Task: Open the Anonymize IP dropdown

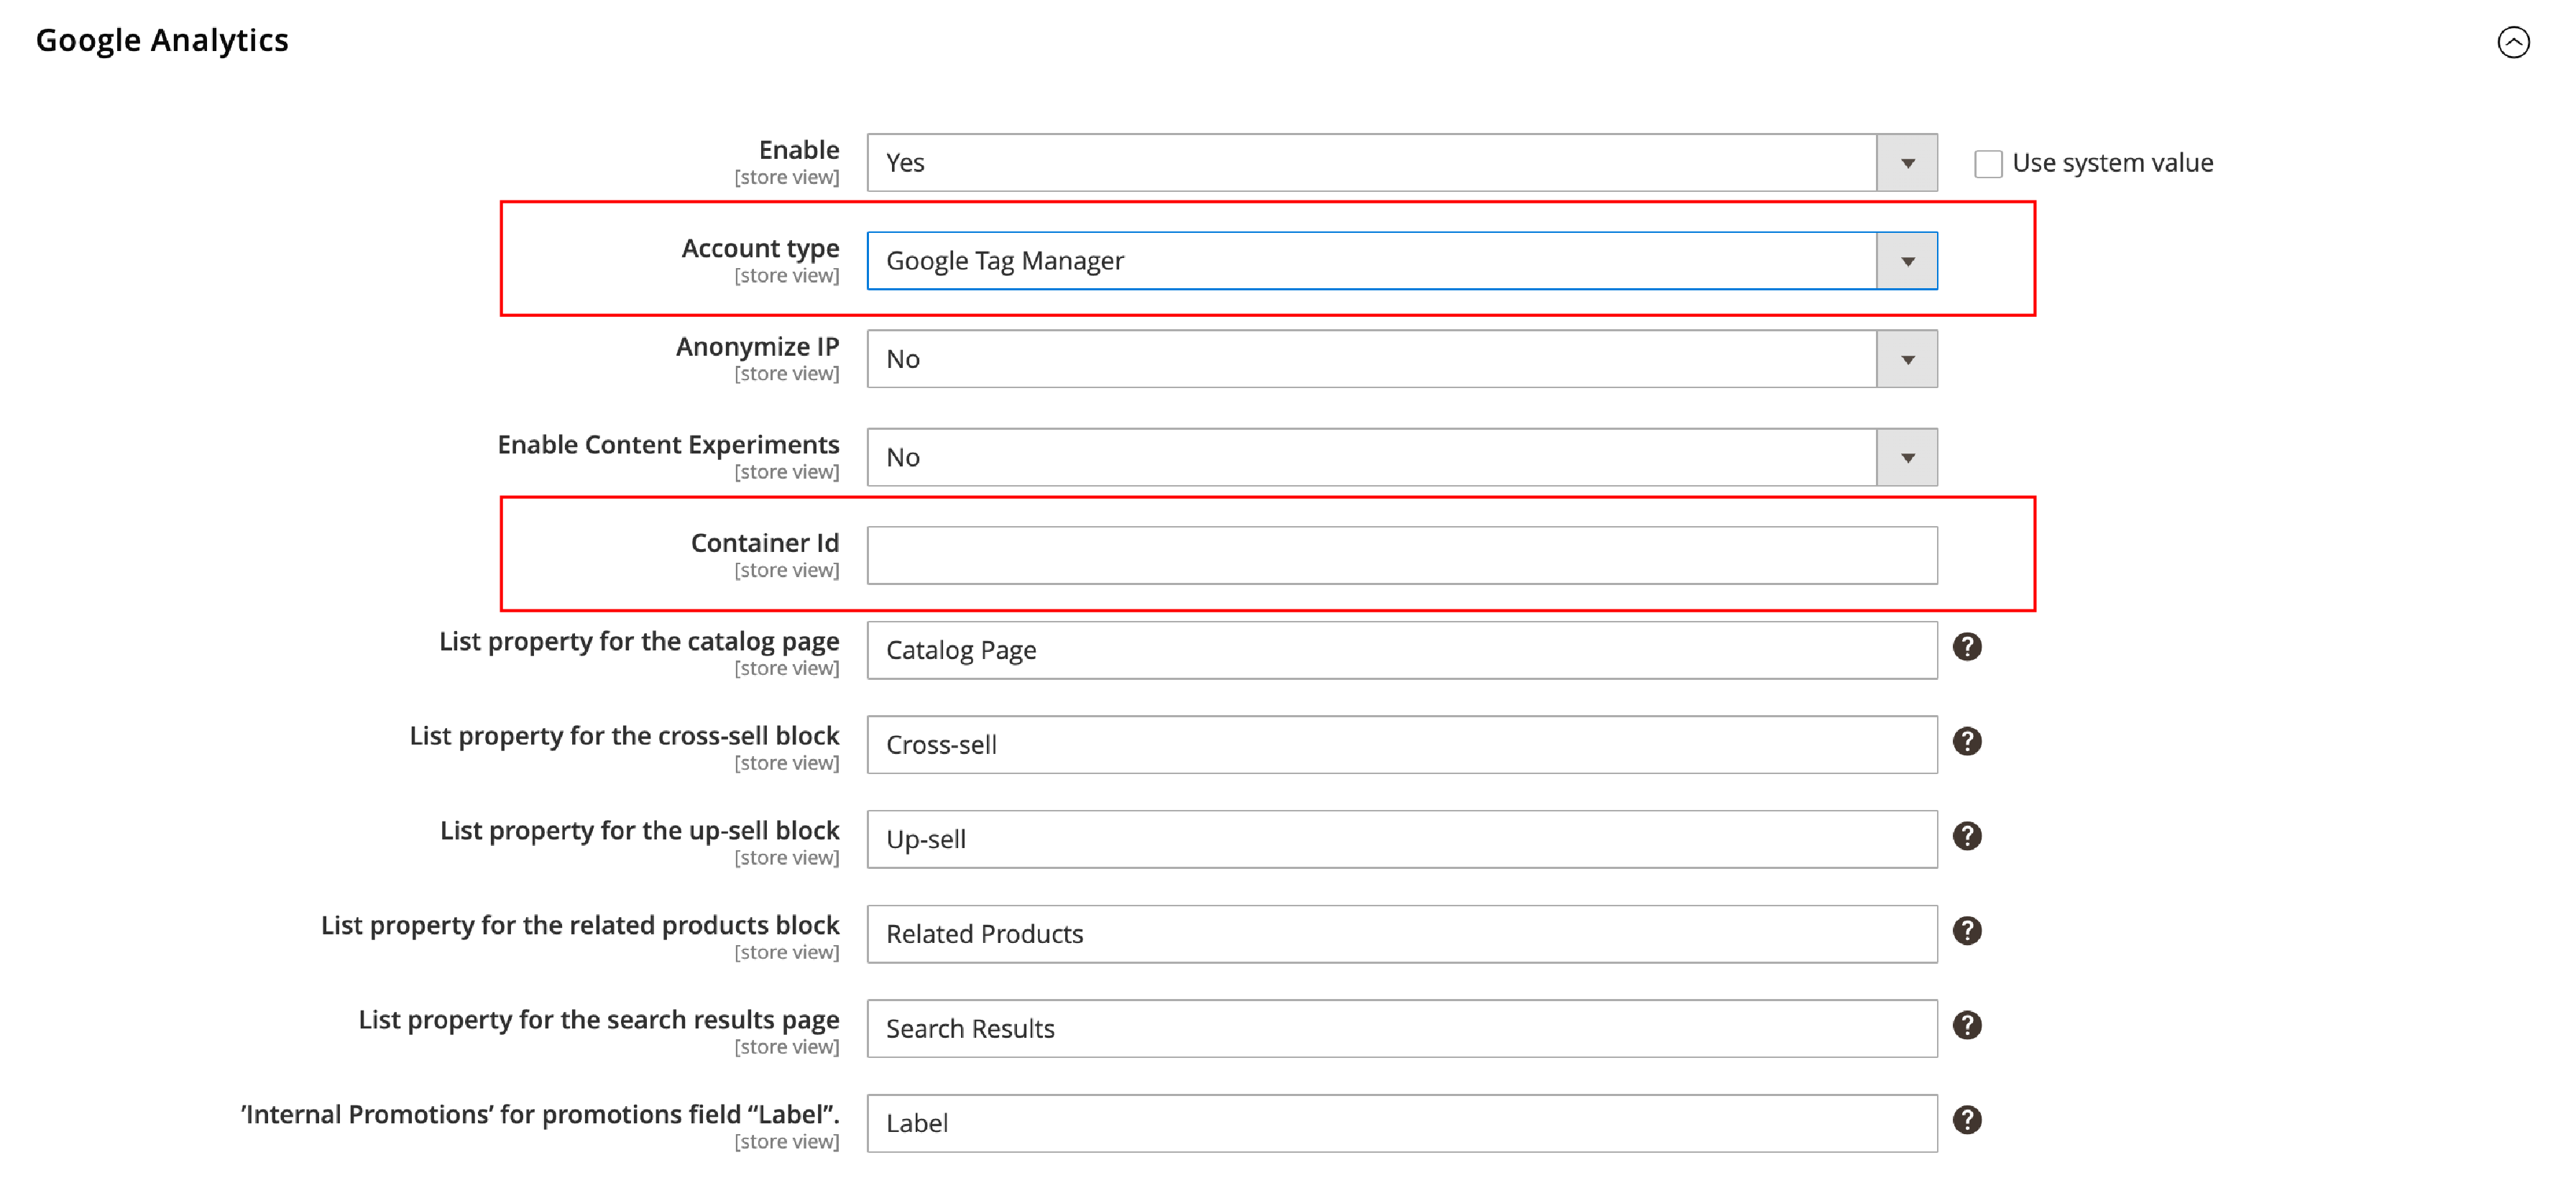Action: click(x=1402, y=359)
